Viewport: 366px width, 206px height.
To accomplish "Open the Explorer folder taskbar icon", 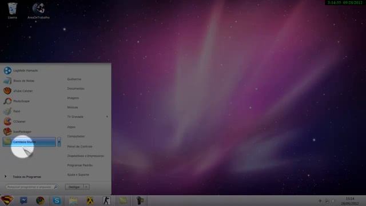I will point(73,201).
